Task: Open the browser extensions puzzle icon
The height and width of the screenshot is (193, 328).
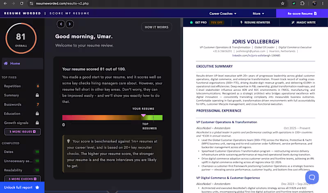Action: (302, 3)
